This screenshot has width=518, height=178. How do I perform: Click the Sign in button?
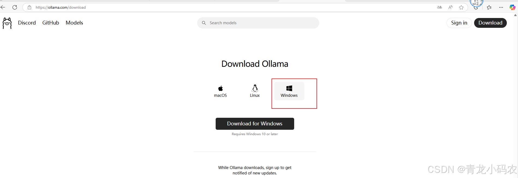point(459,23)
